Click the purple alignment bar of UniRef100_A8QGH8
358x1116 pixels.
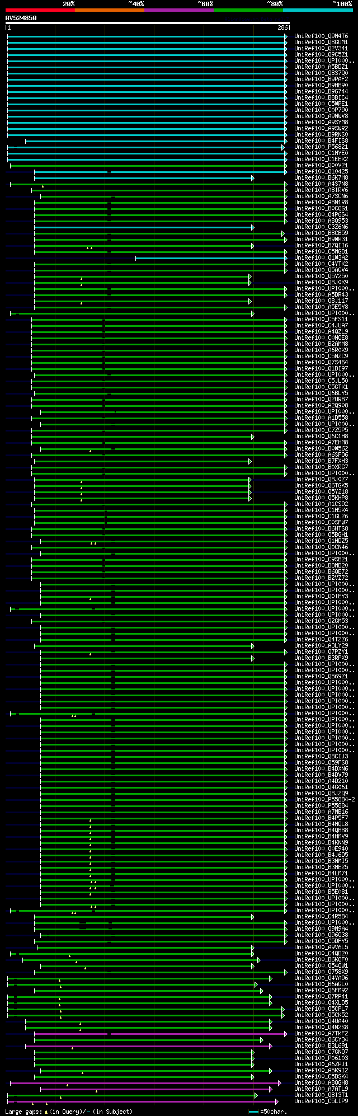click(145, 1083)
